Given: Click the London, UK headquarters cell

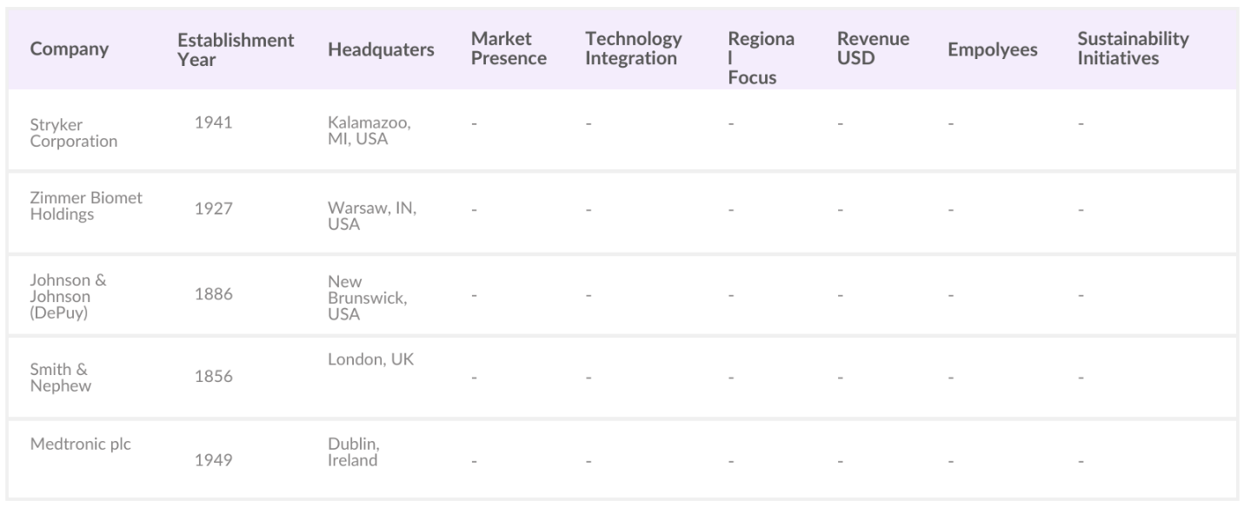Looking at the screenshot, I should pyautogui.click(x=370, y=360).
